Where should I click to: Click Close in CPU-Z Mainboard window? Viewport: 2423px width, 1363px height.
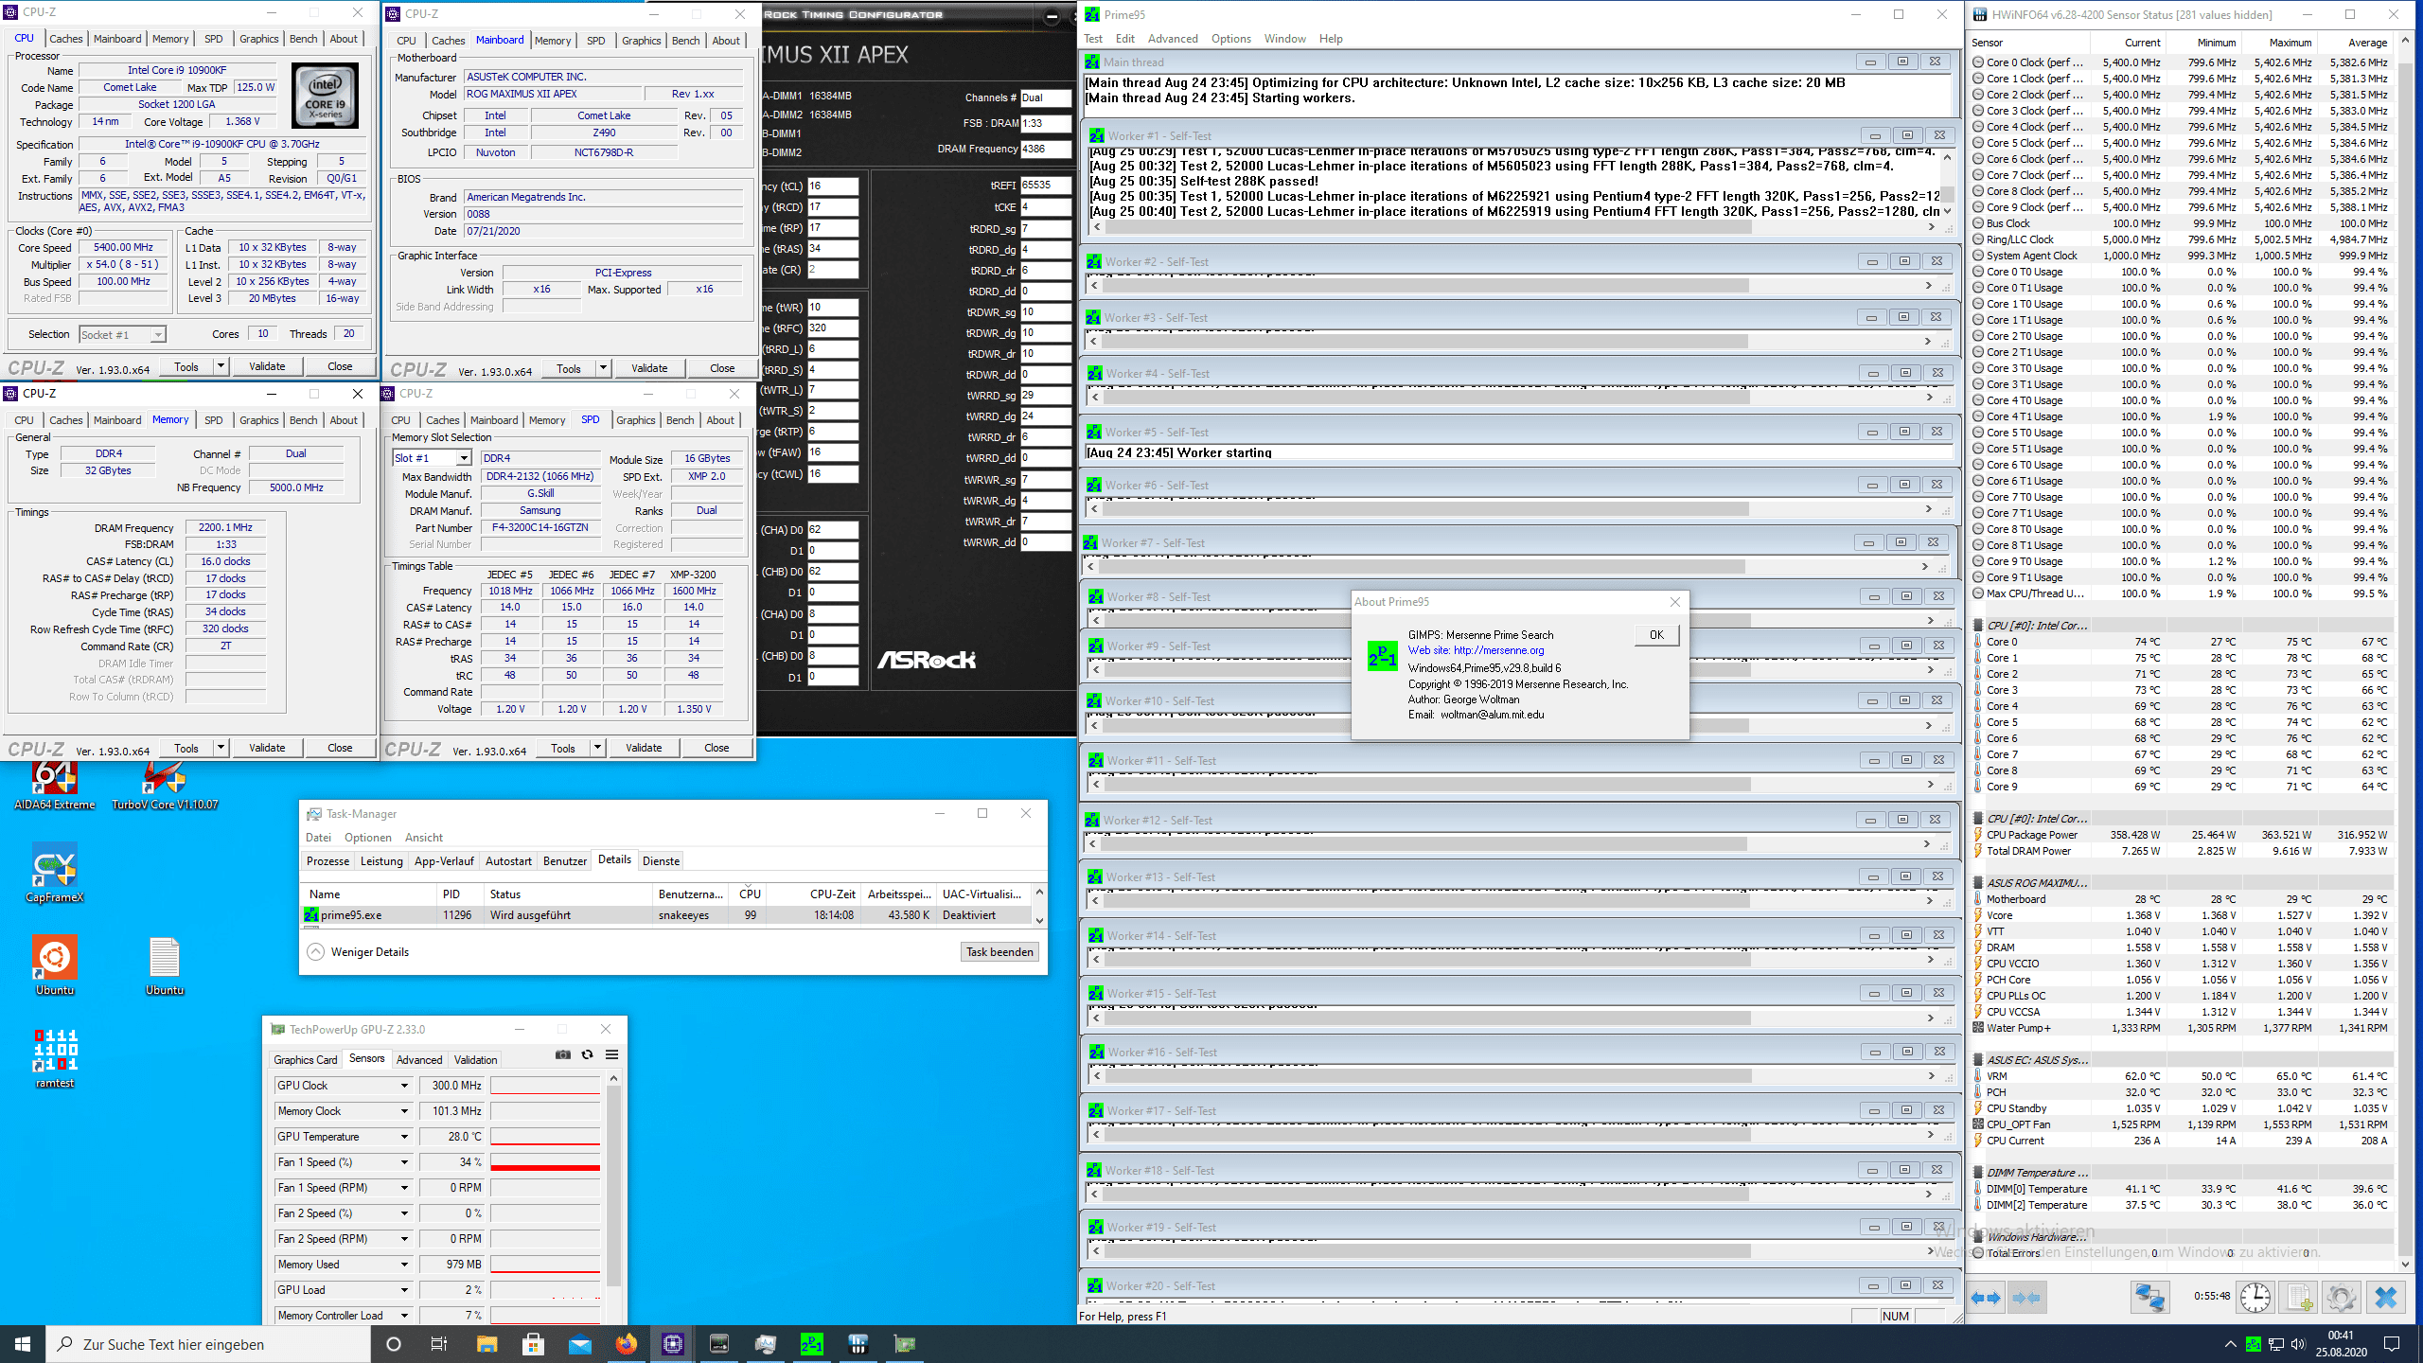[722, 368]
